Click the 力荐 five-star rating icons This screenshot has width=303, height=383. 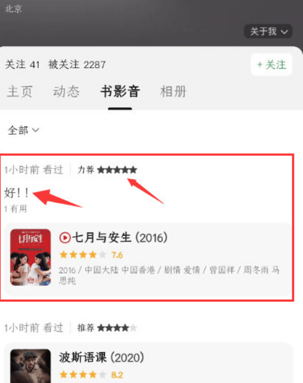pyautogui.click(x=117, y=170)
